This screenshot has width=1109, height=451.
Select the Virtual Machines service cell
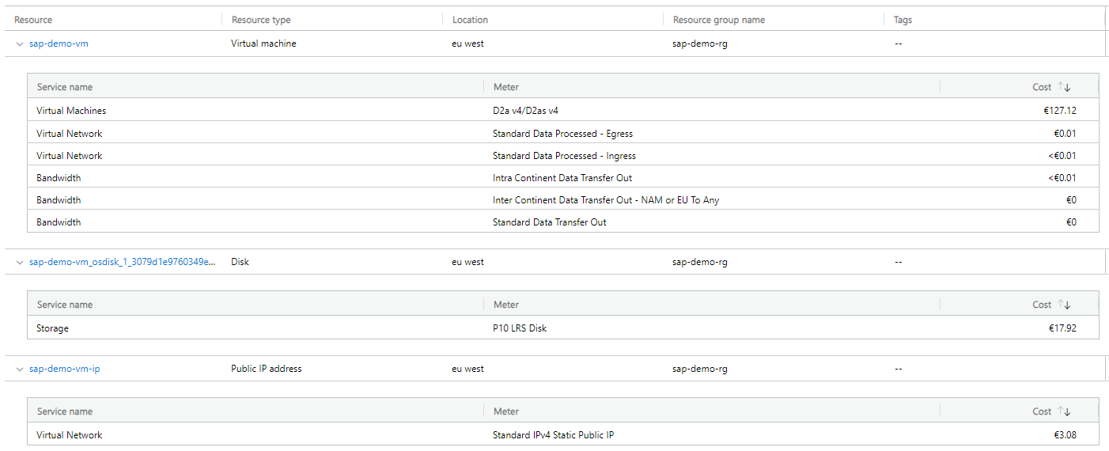[71, 111]
